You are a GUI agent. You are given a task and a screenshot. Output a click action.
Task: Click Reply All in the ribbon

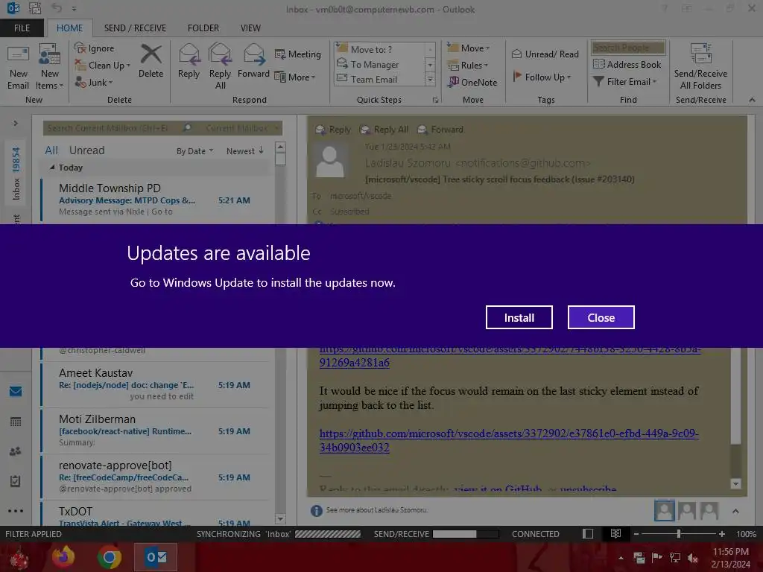tap(220, 67)
